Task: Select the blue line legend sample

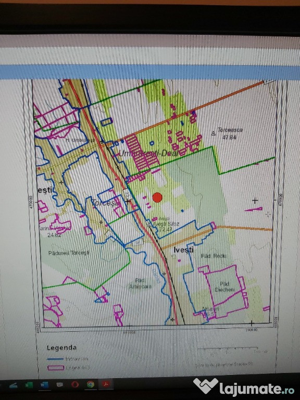Action: click(55, 359)
